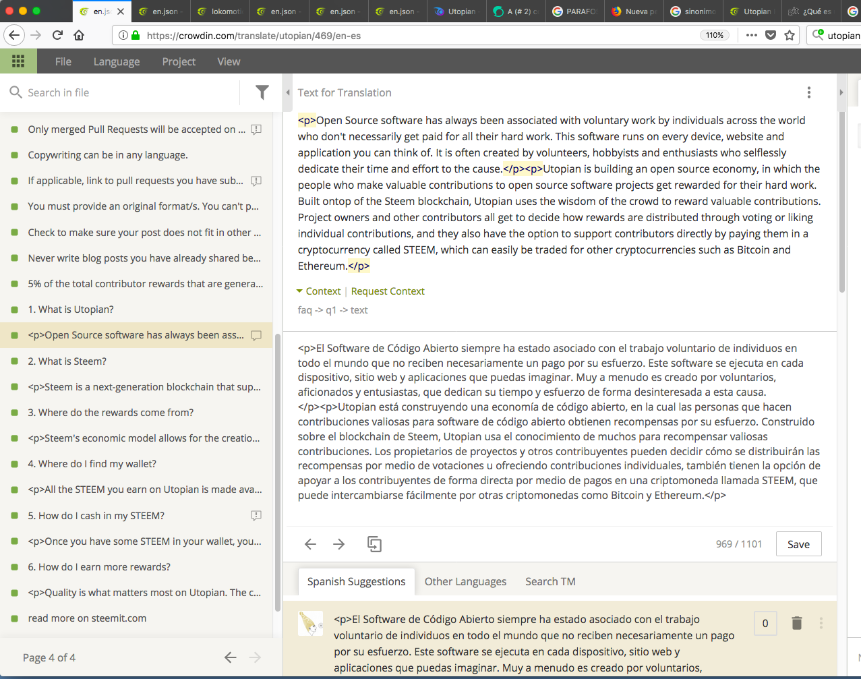Viewport: 861px width, 679px height.
Task: Click the source text panel scrollbar
Action: (x=842, y=202)
